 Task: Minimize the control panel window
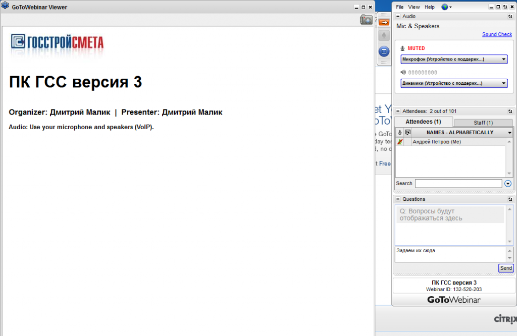click(x=491, y=7)
